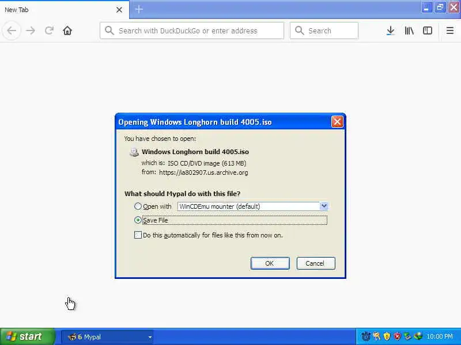Open the Downloads arrow in the toolbar
Viewport: 461px width, 345px height.
tap(391, 30)
